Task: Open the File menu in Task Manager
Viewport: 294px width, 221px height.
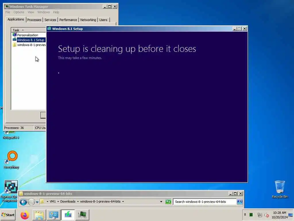Action: point(8,12)
